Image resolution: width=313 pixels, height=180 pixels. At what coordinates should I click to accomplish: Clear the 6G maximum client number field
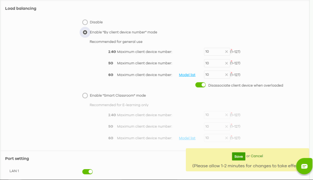(226, 75)
